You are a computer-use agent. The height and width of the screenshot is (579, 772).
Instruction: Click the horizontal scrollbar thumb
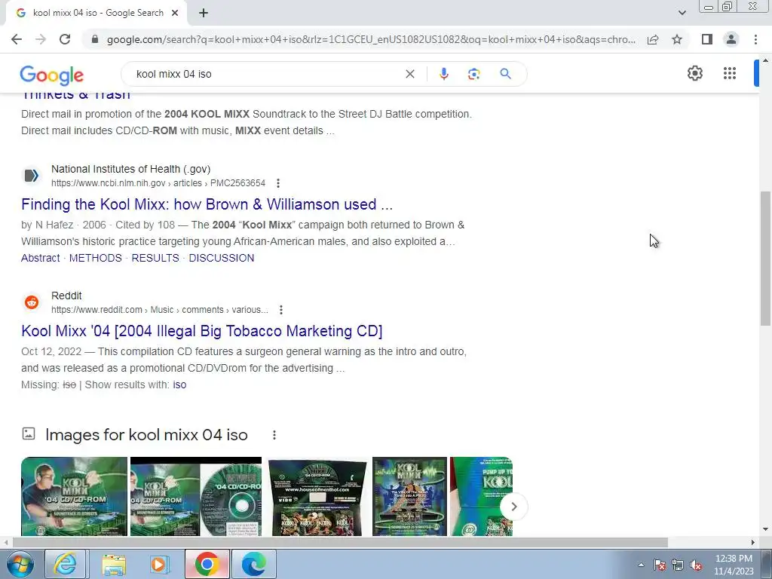[x=340, y=542]
